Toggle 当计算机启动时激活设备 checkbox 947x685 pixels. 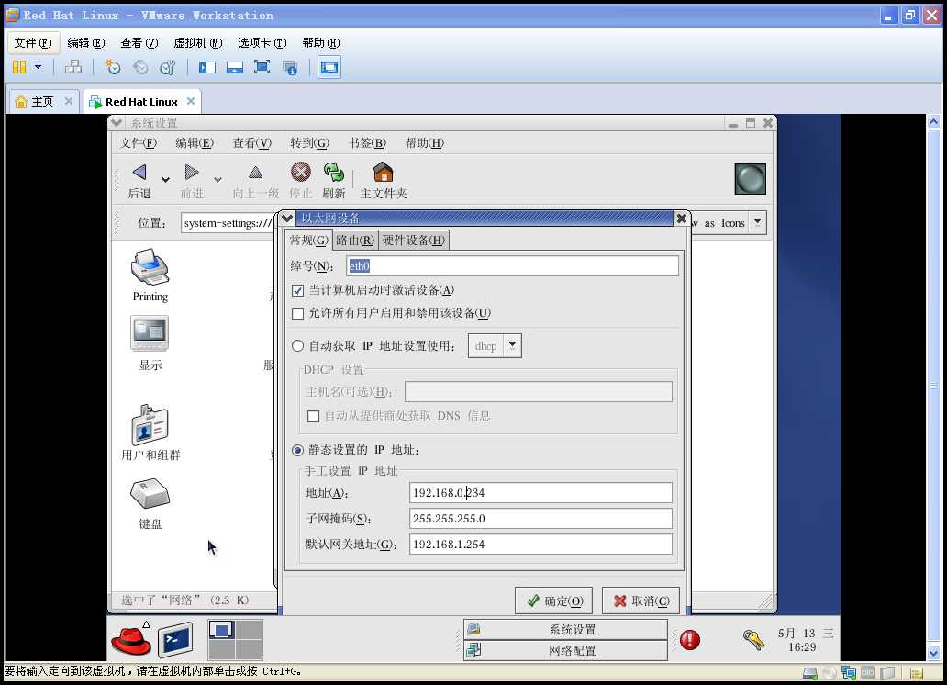pyautogui.click(x=297, y=290)
